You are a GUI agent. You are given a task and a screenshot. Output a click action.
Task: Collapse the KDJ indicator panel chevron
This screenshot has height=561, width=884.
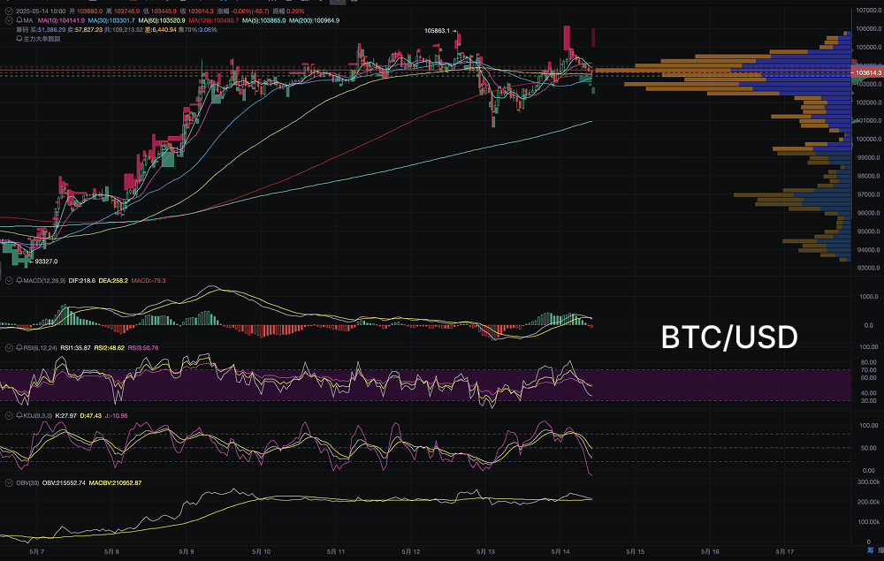click(9, 416)
